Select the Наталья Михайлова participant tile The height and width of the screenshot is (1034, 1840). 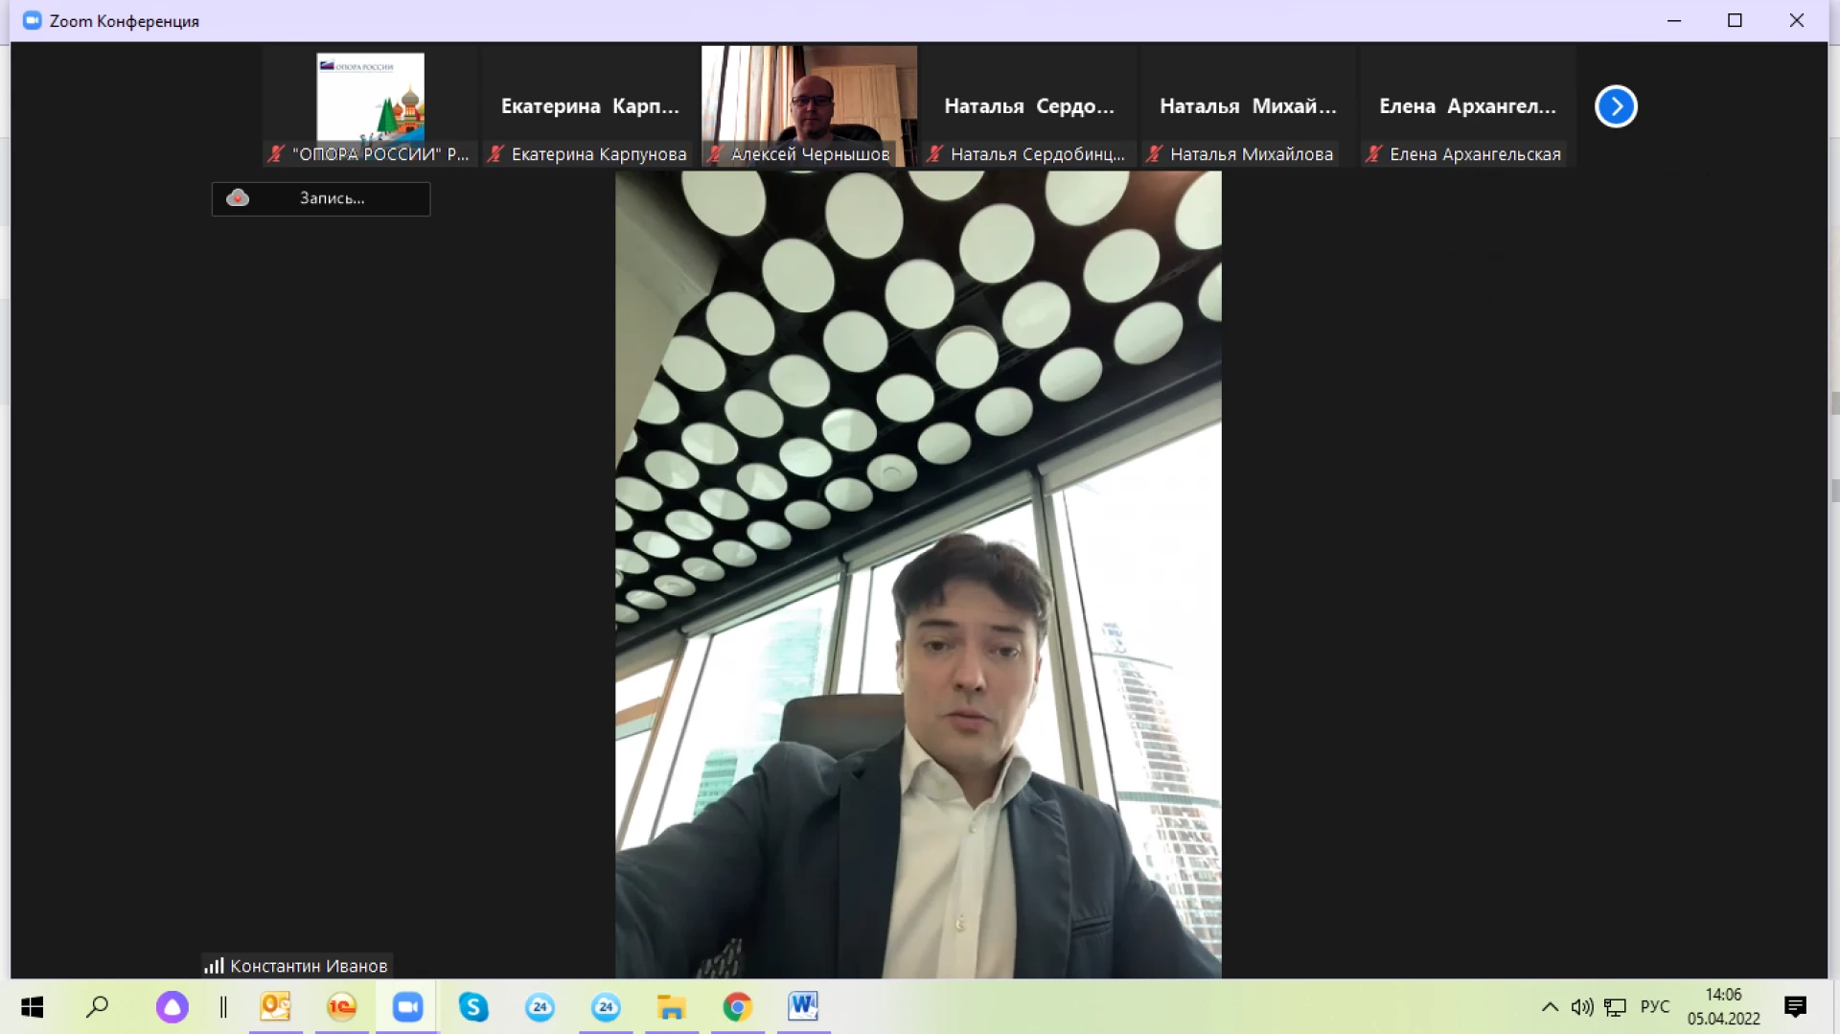tap(1248, 106)
